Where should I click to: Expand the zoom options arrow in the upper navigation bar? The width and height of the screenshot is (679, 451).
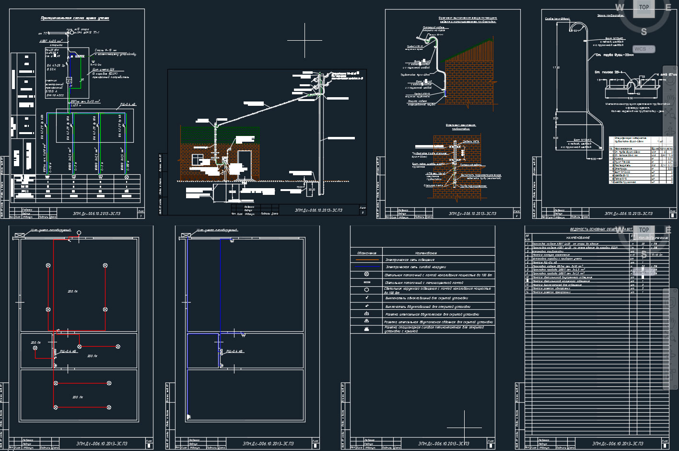coord(670,123)
